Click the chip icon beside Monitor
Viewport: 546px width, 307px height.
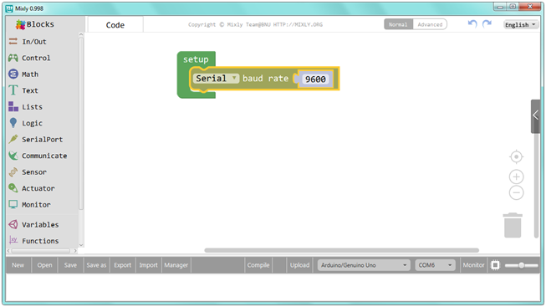point(495,265)
